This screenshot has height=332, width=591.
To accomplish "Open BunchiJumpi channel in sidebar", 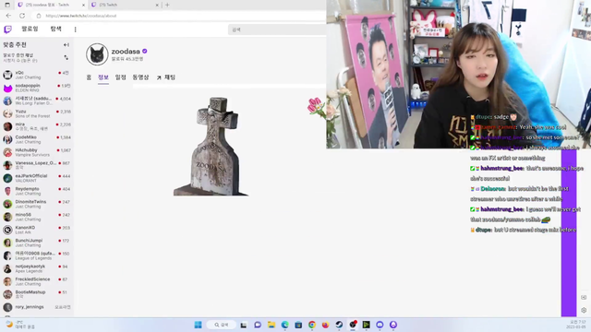I will [37, 243].
